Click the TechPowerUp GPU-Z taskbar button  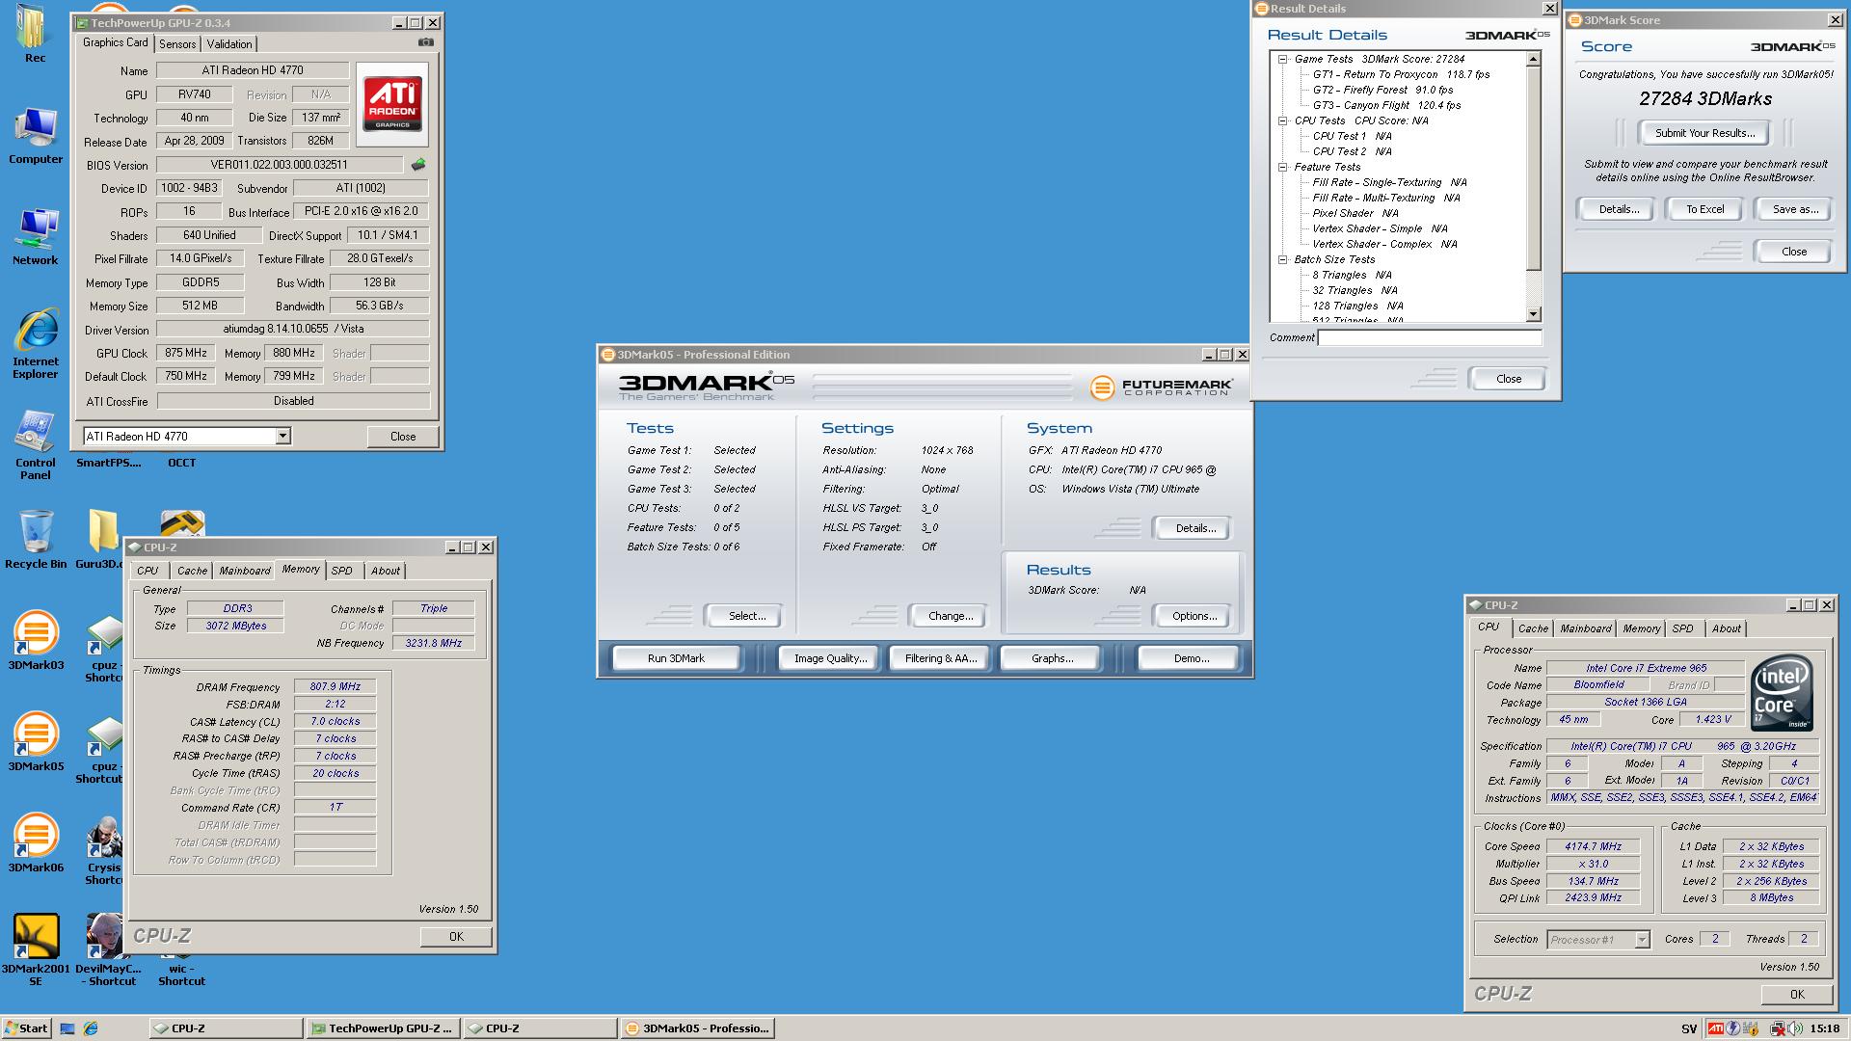(384, 1028)
